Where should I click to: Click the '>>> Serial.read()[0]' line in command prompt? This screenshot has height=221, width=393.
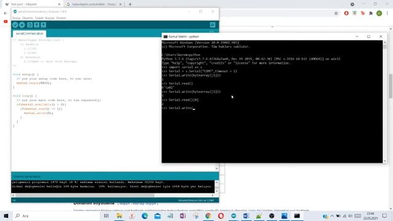[180, 99]
